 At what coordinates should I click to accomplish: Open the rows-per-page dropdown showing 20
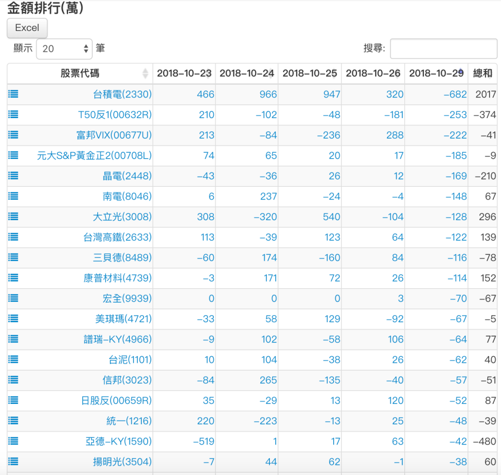pyautogui.click(x=64, y=48)
